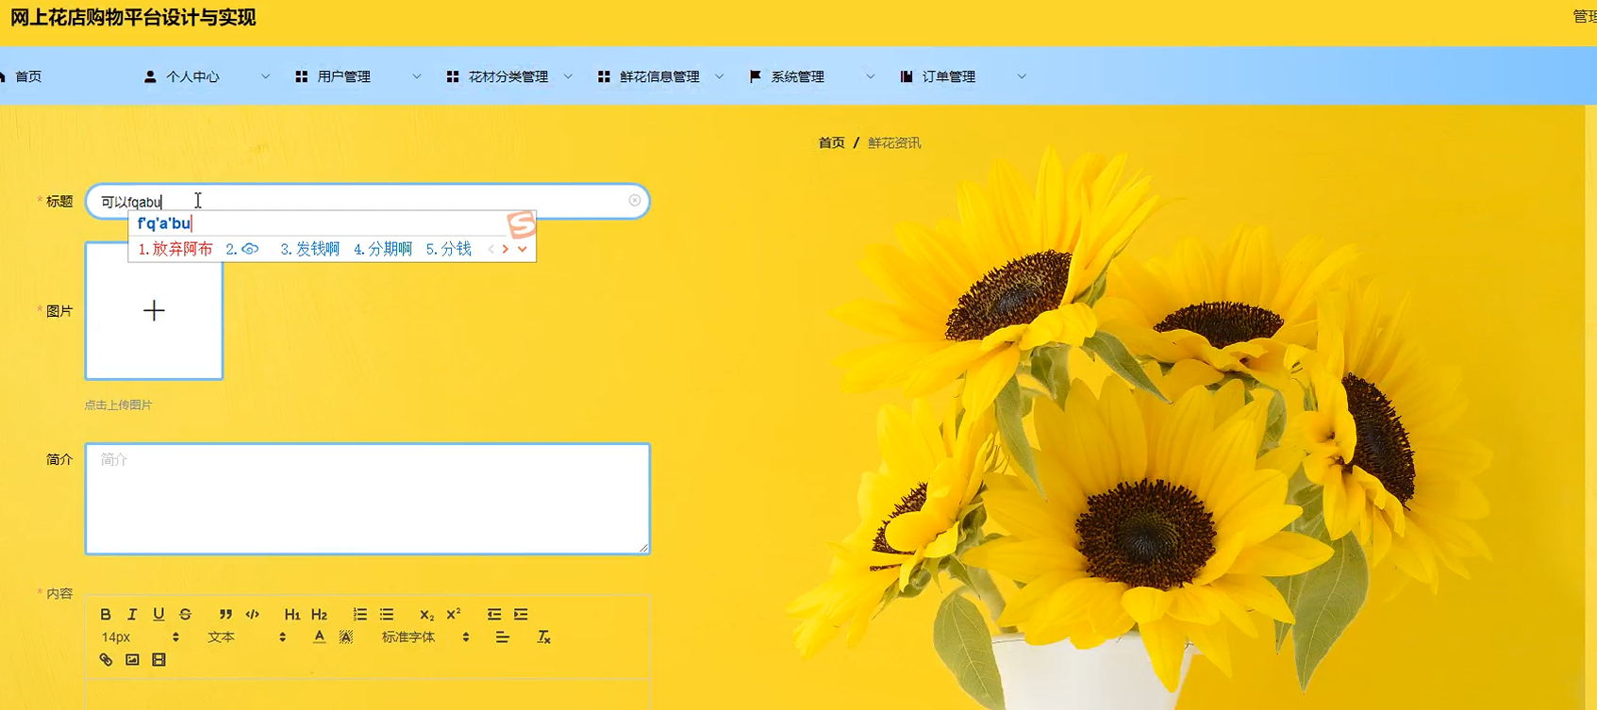The image size is (1597, 710).
Task: Open the 标准字体 font family dropdown
Action: [x=425, y=637]
